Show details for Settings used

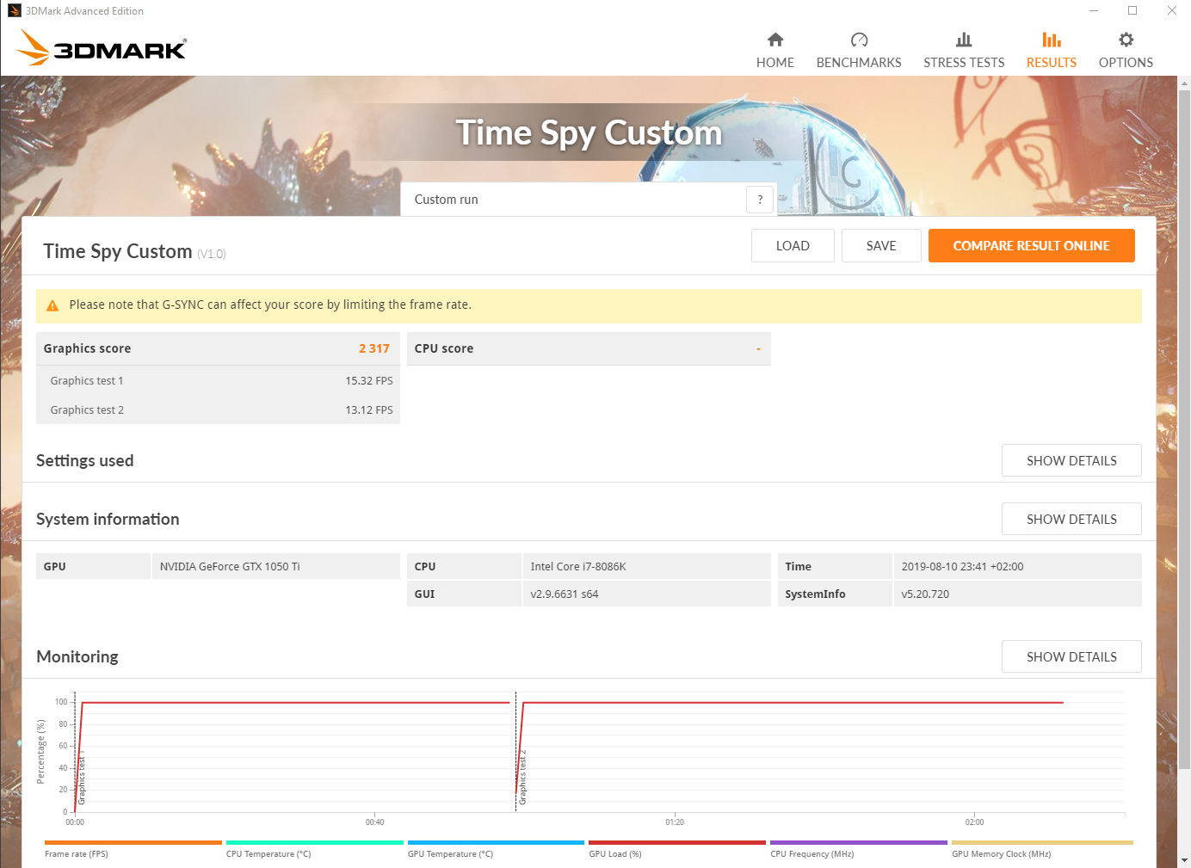point(1071,460)
